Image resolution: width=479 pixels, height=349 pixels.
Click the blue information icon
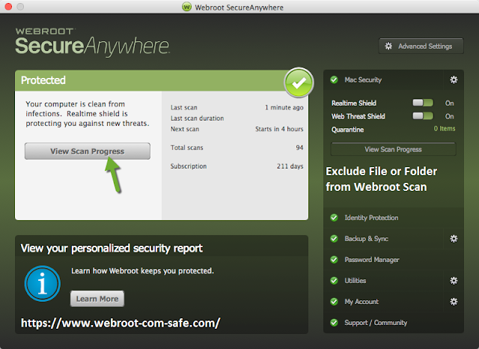tap(43, 284)
